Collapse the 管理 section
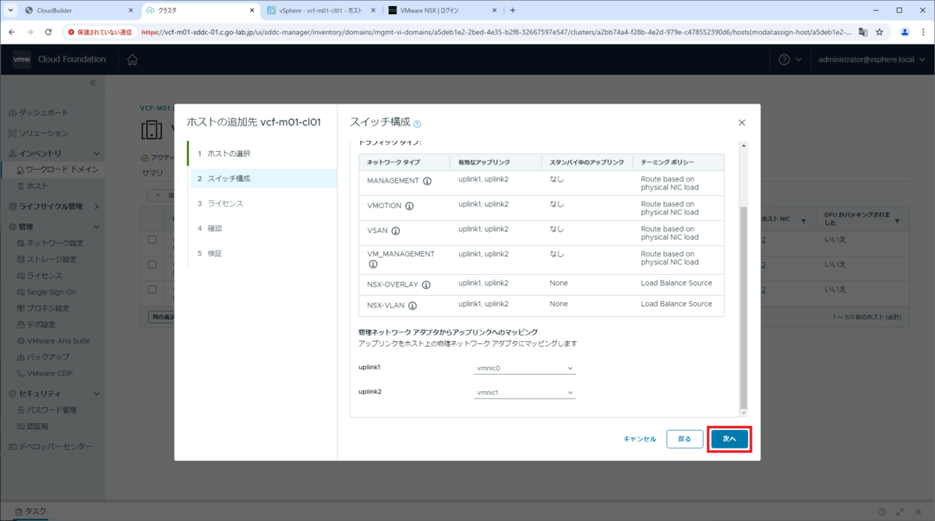935x521 pixels. coord(97,227)
